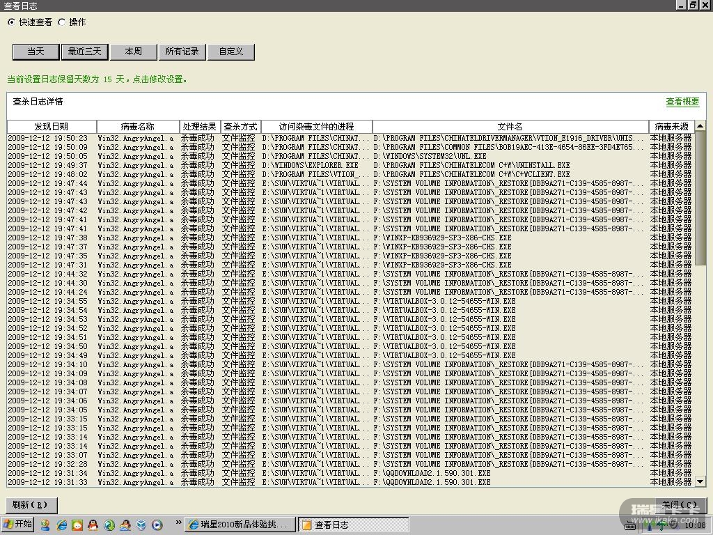Screen dimensions: 713x535
Task: Sort the log by 病毒名称 column header
Action: point(138,127)
